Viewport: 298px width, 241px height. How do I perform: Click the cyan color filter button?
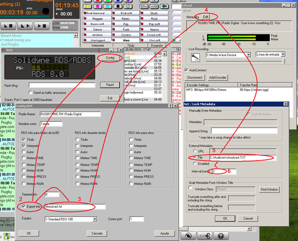point(108,7)
